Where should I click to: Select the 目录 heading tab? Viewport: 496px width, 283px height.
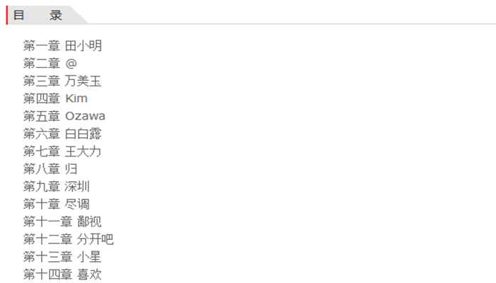tap(38, 15)
